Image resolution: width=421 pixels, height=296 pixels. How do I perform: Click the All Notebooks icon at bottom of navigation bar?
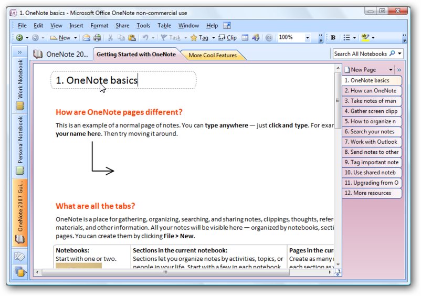click(x=19, y=271)
